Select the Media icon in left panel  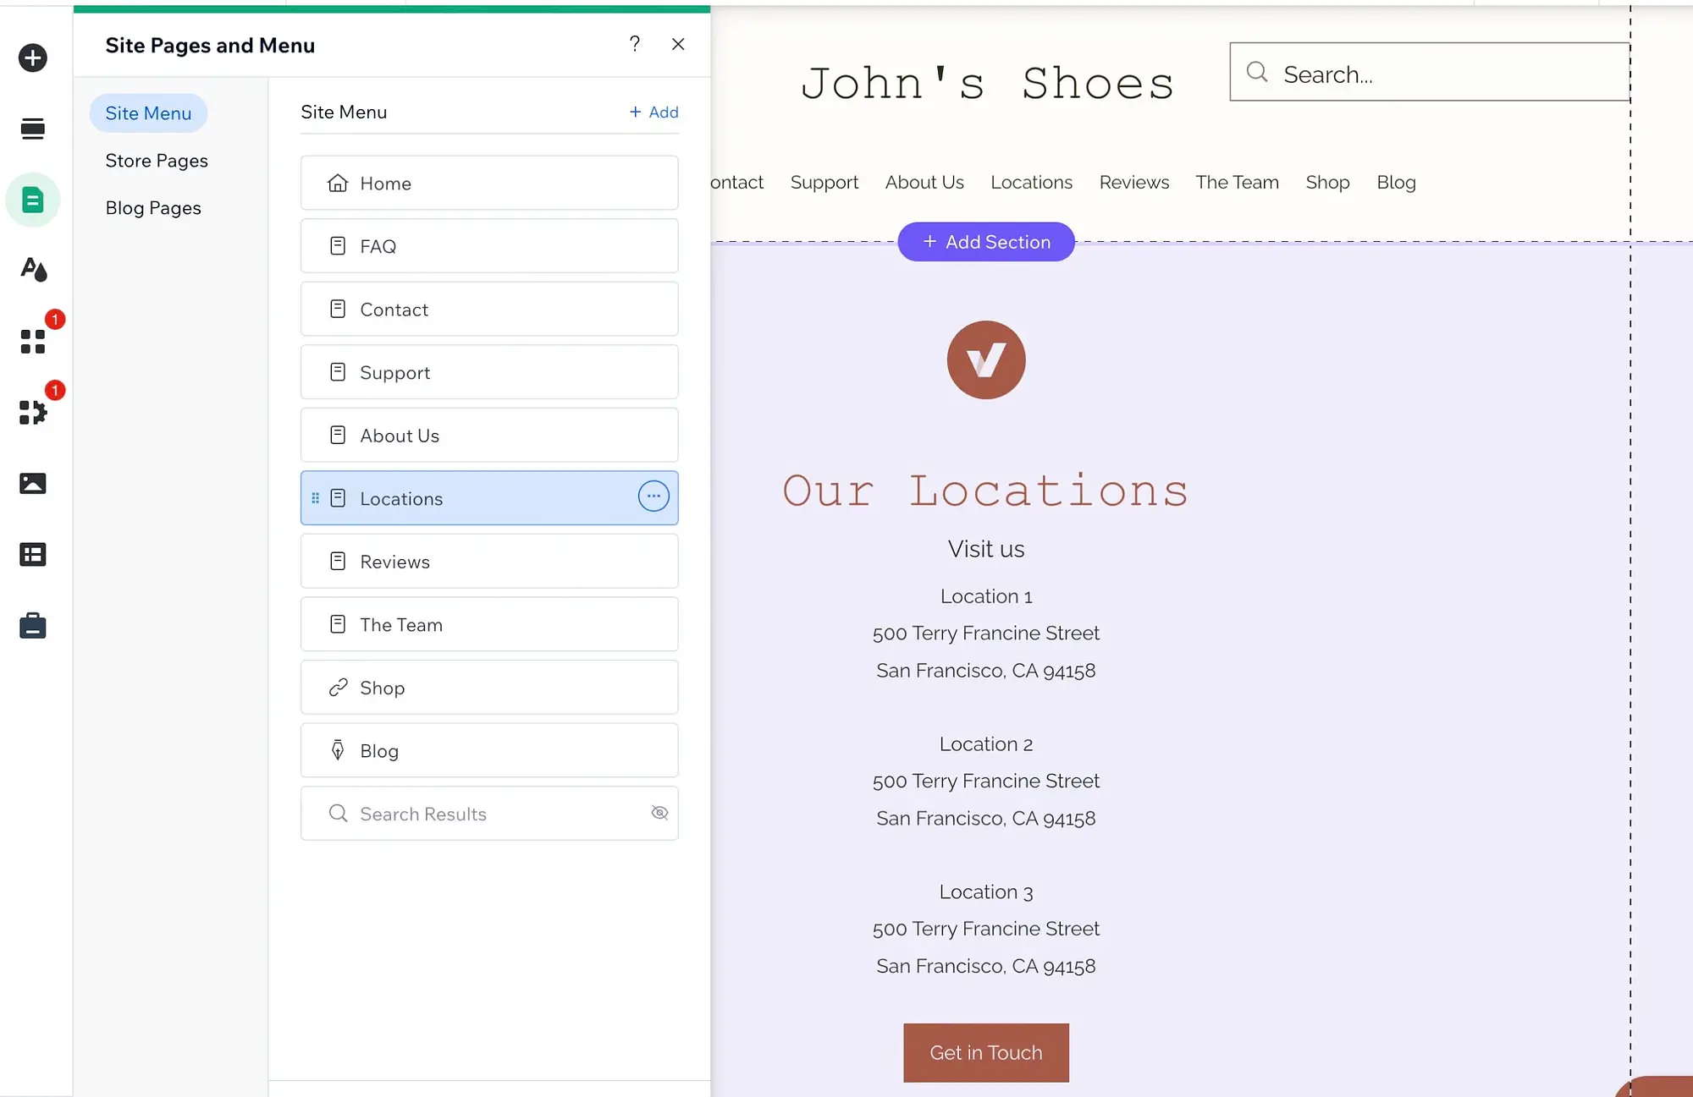32,483
